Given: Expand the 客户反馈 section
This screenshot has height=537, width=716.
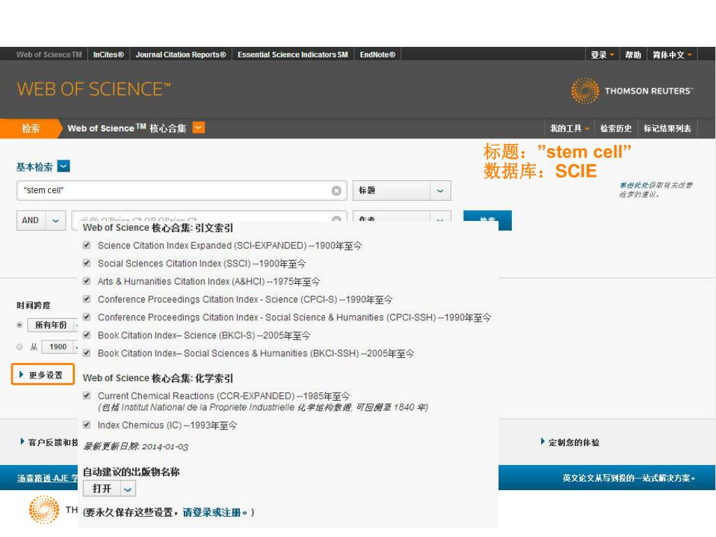Looking at the screenshot, I should click(48, 442).
